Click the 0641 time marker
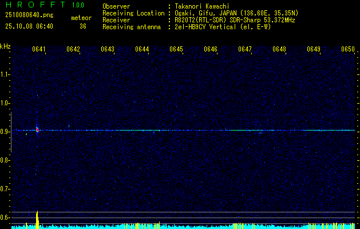Viewport: 360px width, 229px height. pos(39,49)
